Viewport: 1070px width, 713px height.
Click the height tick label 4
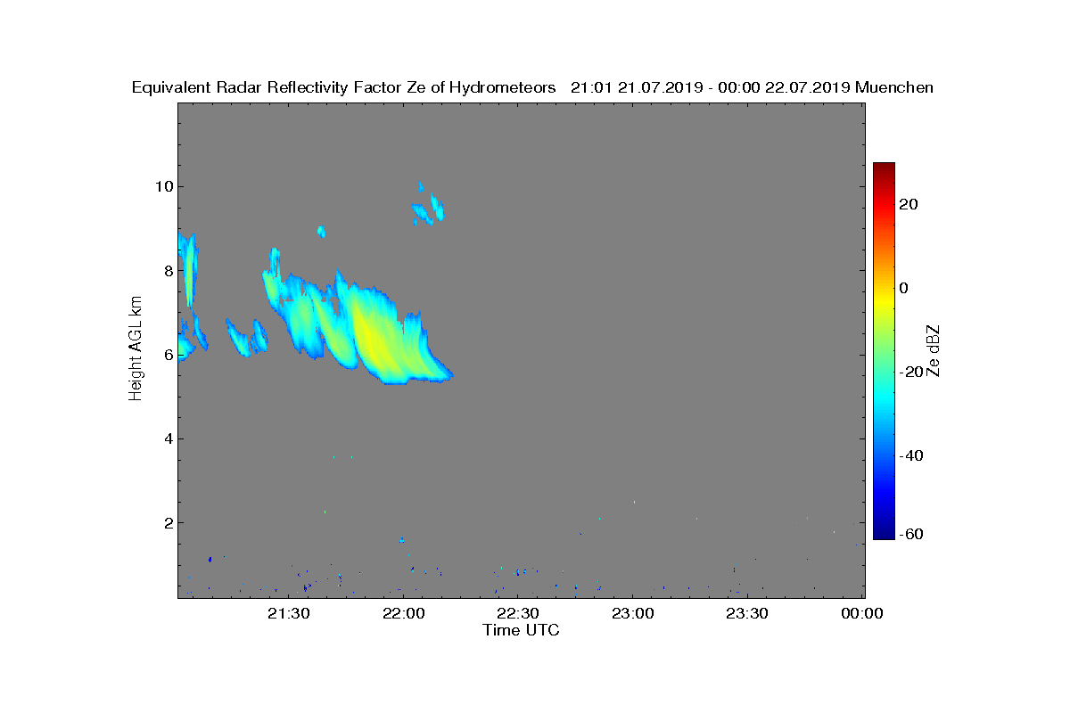pyautogui.click(x=168, y=438)
